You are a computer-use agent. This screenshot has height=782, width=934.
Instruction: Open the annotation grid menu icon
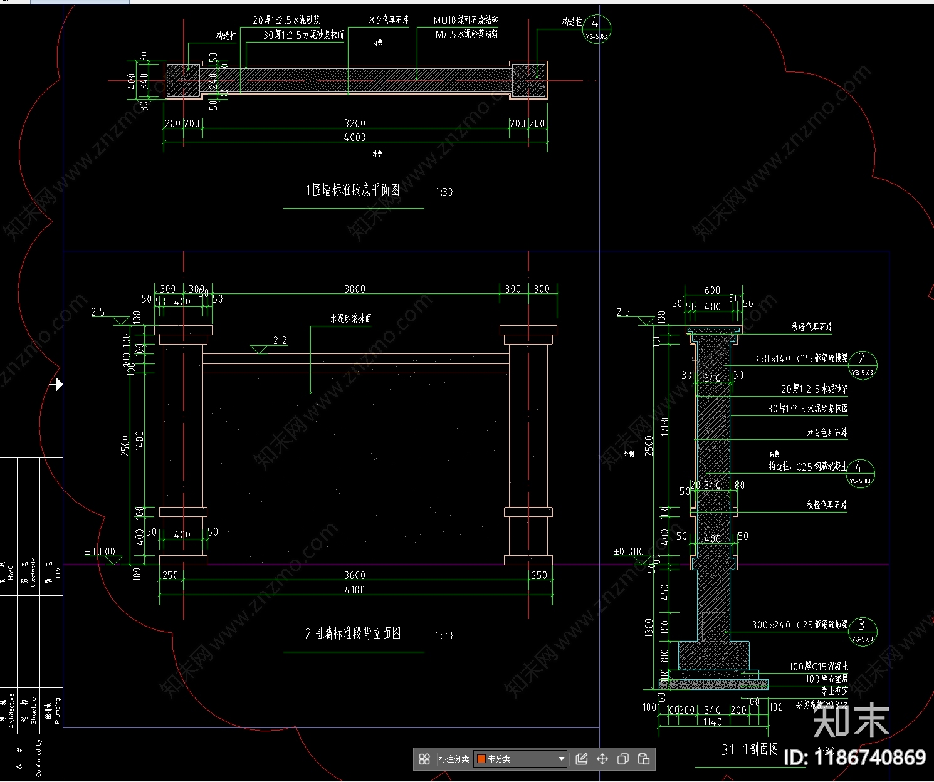point(424,759)
